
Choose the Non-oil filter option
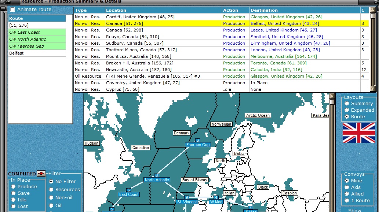tap(51, 197)
